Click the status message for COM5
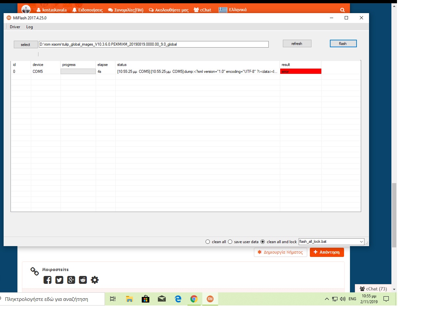 point(197,72)
